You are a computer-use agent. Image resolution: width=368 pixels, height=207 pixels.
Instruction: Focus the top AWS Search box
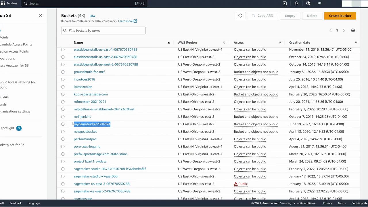[x=85, y=3]
